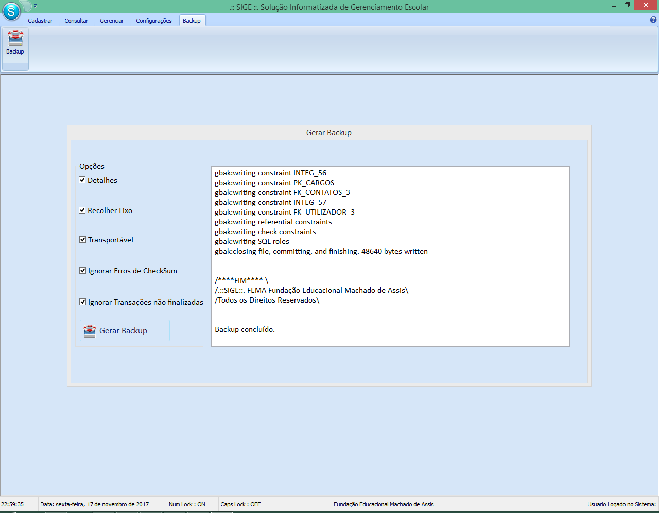Toggle Ignorar Transações não finalizadas
Screen dimensions: 659x513
pyautogui.click(x=83, y=302)
